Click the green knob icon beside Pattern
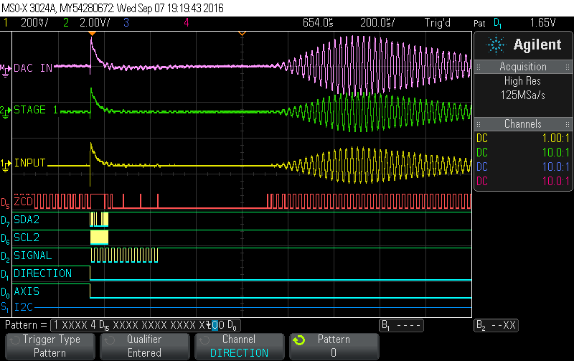The height and width of the screenshot is (361, 574). 300,340
